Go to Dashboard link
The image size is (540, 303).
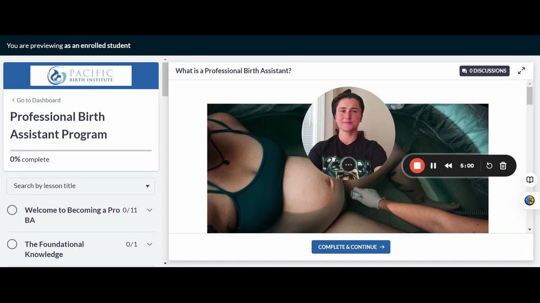pos(36,100)
